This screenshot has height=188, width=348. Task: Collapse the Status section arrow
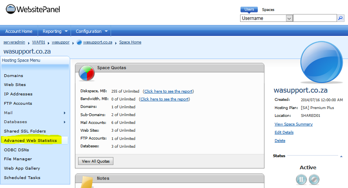click(341, 156)
